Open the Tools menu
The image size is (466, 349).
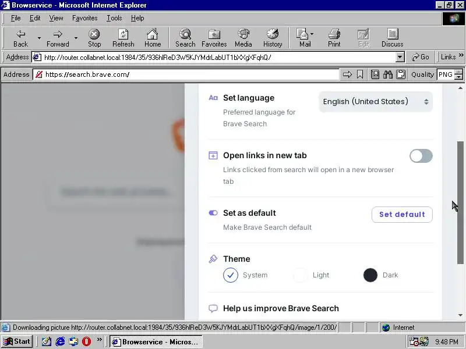click(x=114, y=18)
